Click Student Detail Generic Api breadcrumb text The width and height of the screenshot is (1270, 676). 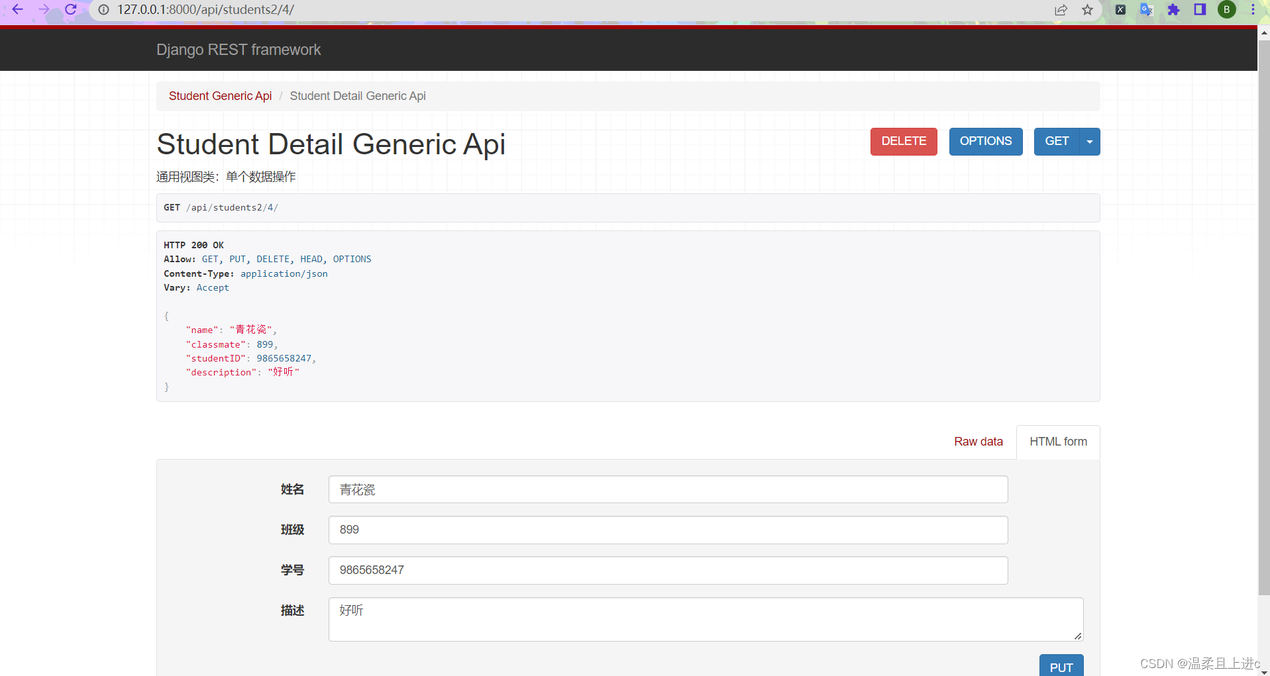click(358, 96)
